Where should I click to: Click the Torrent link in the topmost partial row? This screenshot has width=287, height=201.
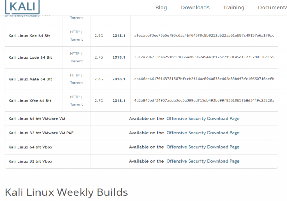77,18
